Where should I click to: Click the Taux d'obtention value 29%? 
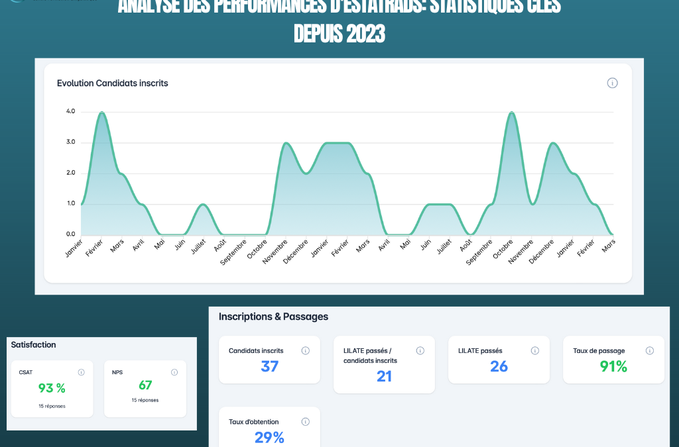click(269, 438)
